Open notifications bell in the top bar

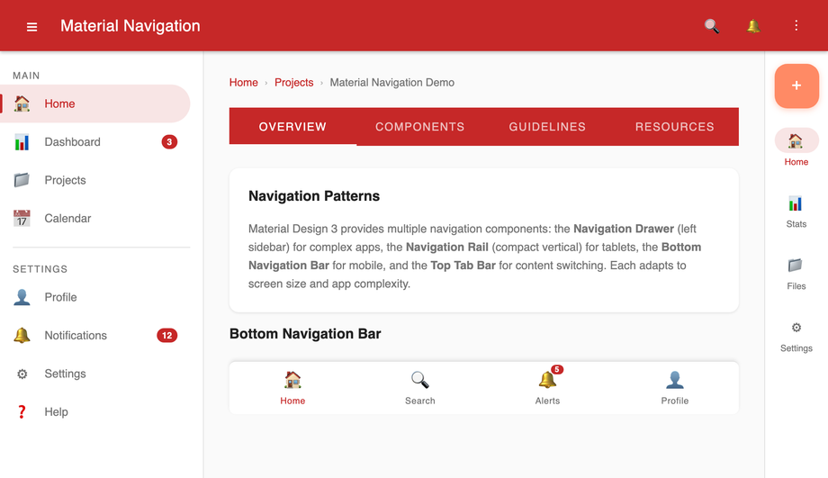click(753, 26)
